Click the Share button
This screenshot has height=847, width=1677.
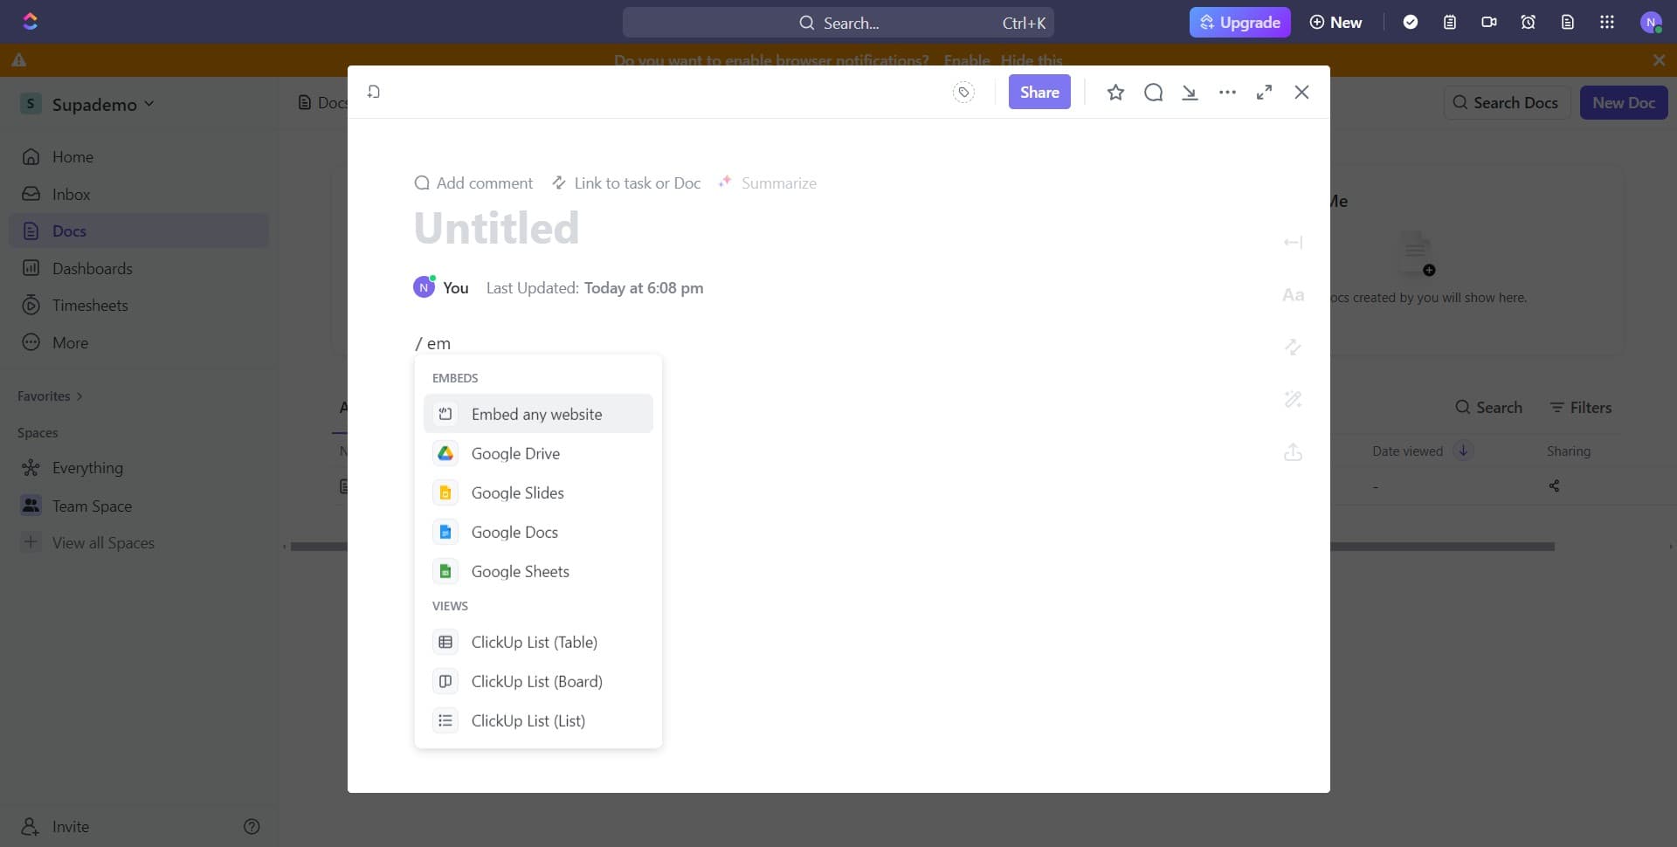[1039, 92]
